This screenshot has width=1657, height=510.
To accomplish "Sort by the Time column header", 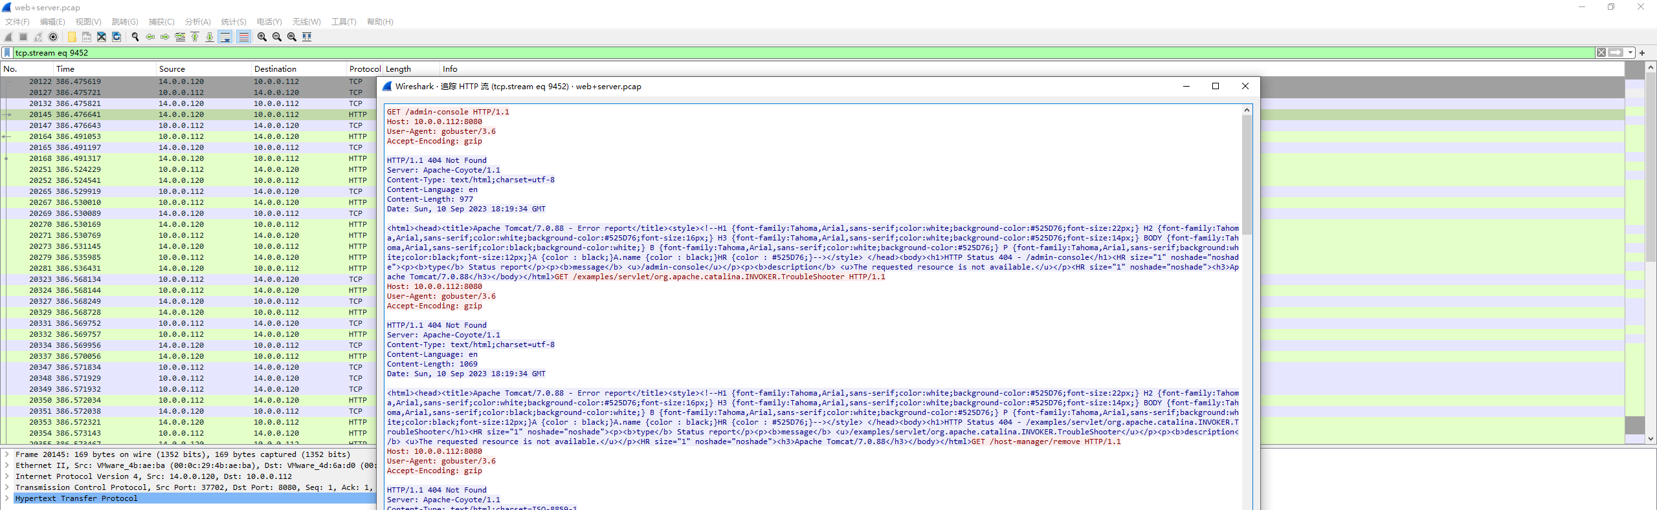I will pos(105,69).
